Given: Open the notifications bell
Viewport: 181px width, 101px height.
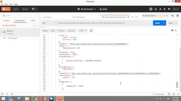Looking at the screenshot, I should pos(165,9).
